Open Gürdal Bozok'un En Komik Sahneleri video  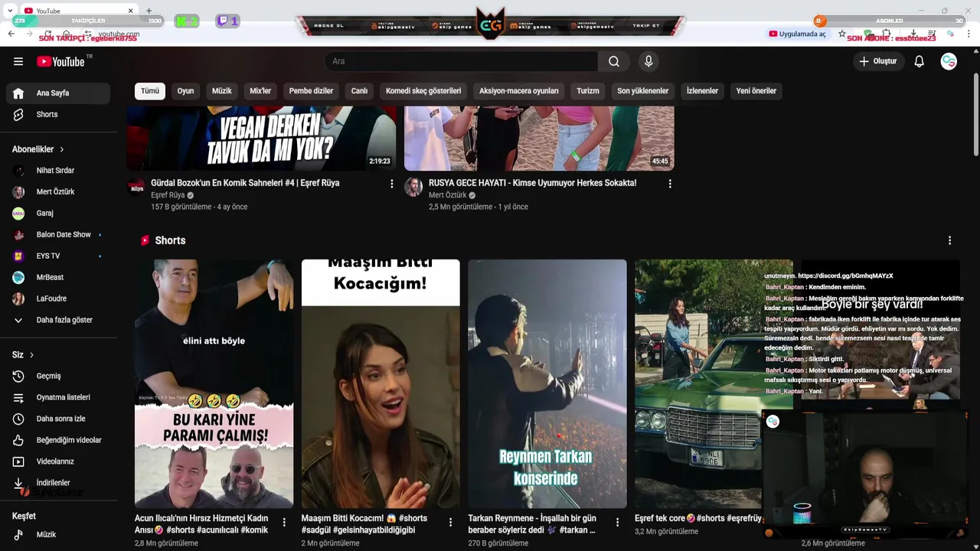(245, 183)
